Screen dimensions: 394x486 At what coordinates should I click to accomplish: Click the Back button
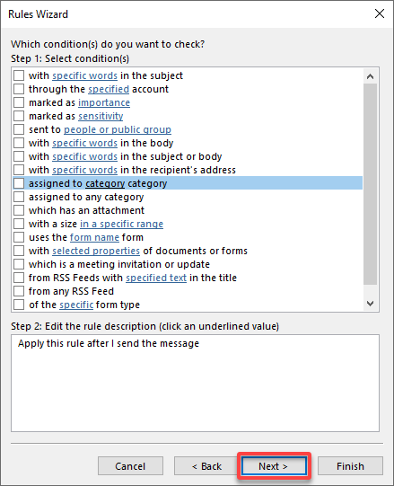206,466
